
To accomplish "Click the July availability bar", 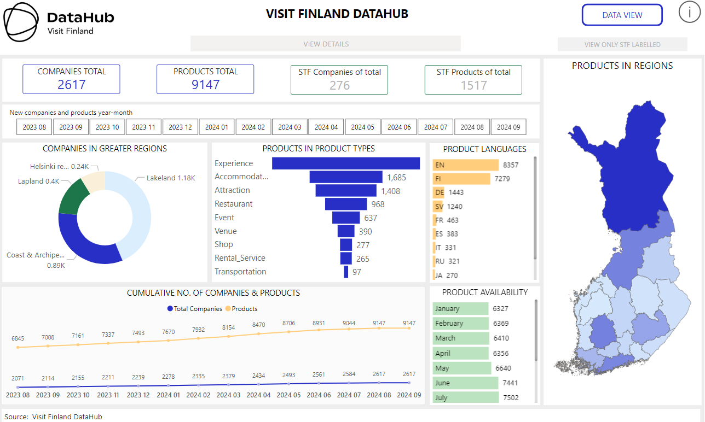I will coord(466,398).
